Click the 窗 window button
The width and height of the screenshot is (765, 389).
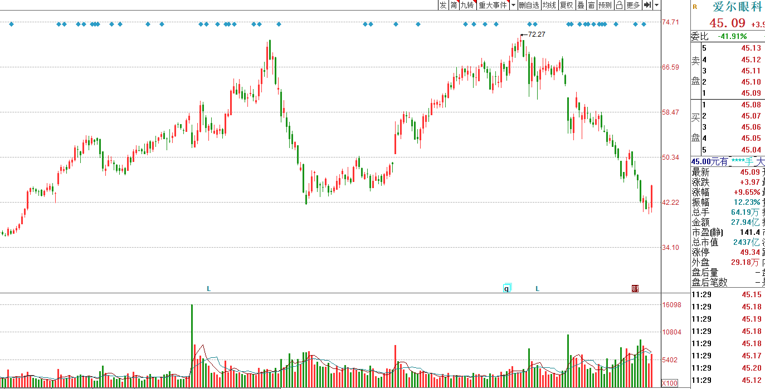591,5
